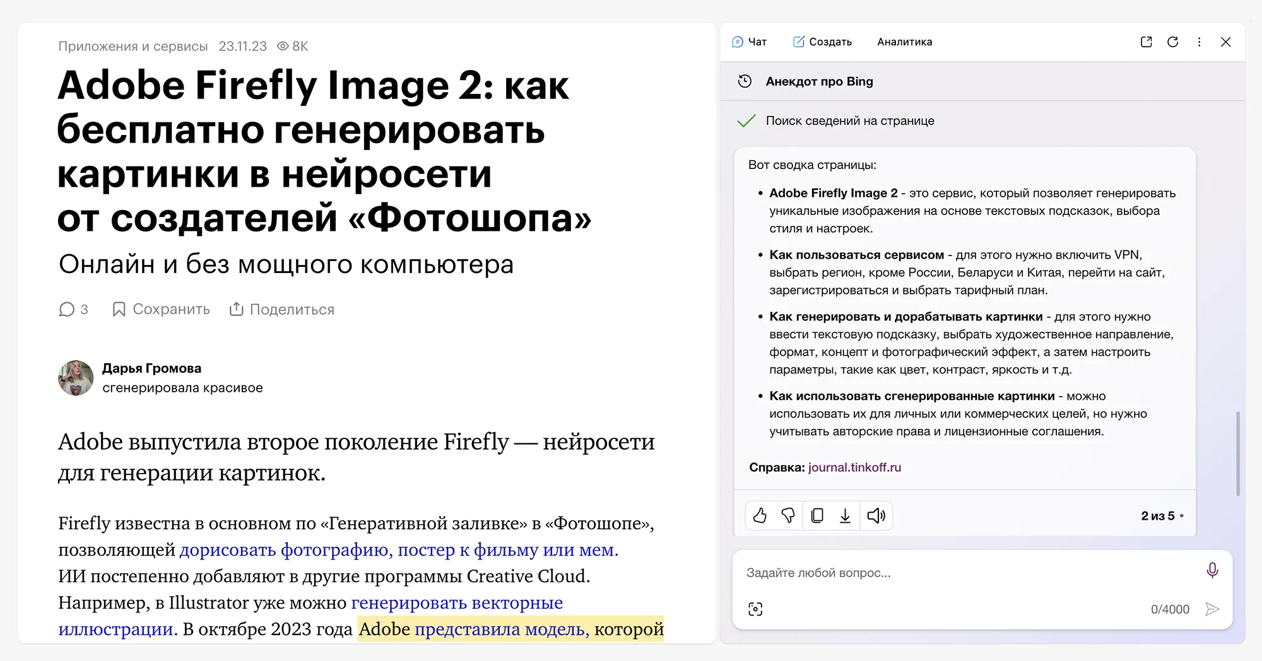Save the article with Сохранить
1262x661 pixels.
click(161, 309)
